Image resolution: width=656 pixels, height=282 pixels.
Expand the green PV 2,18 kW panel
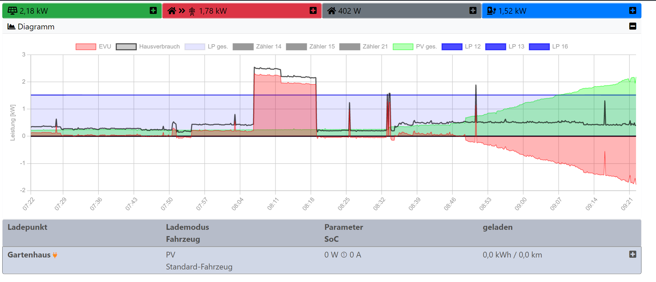(153, 11)
